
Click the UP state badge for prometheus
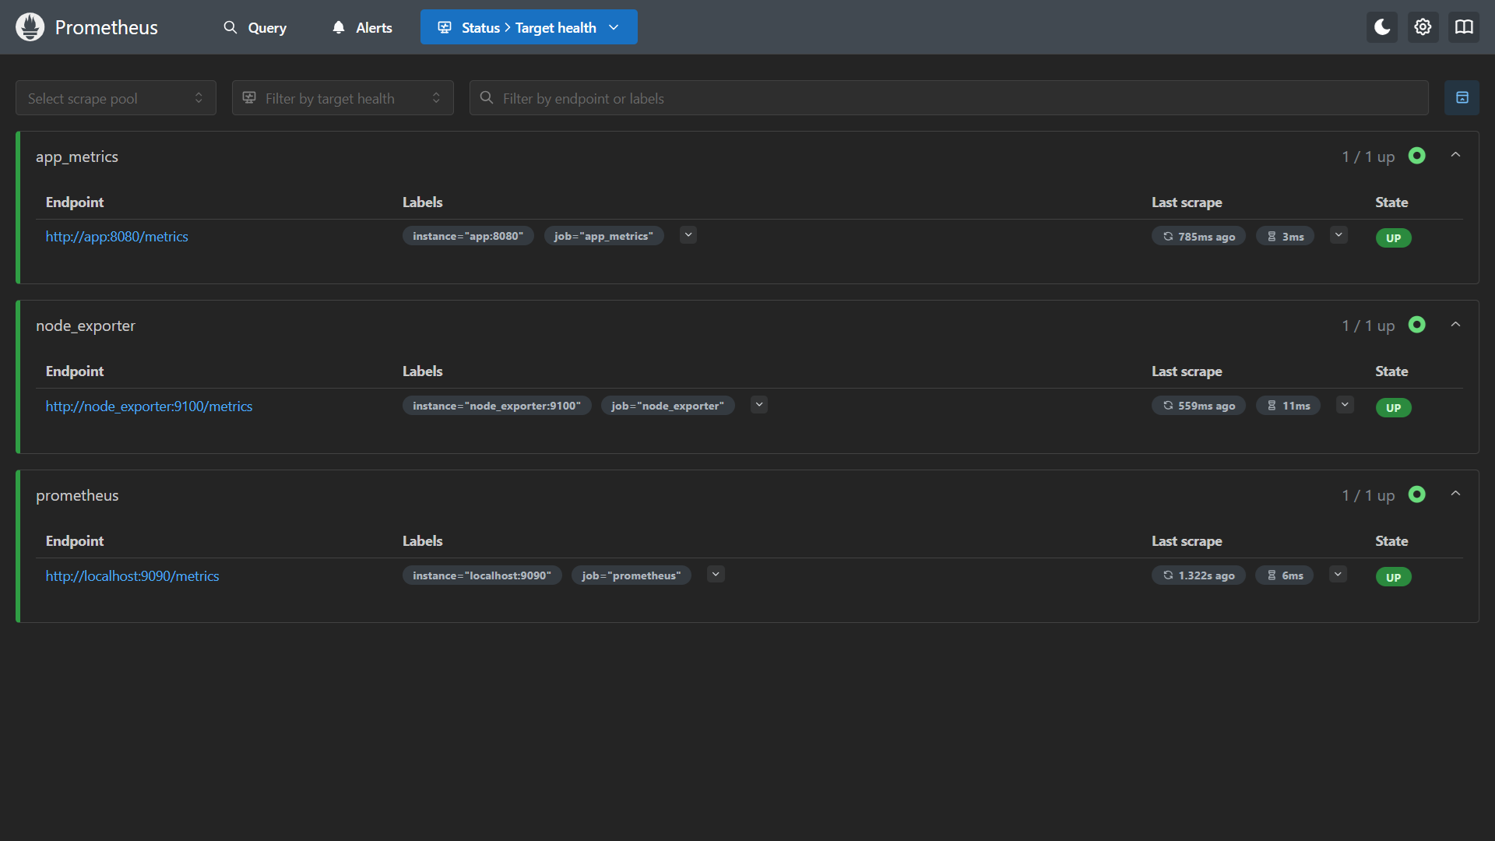tap(1393, 577)
